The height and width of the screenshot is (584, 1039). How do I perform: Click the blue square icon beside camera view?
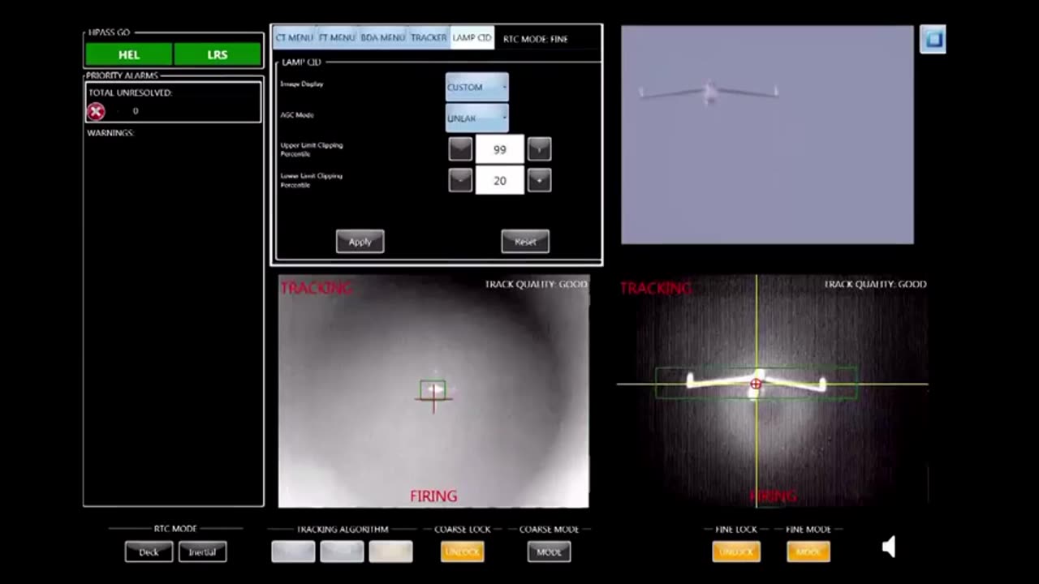(x=933, y=39)
